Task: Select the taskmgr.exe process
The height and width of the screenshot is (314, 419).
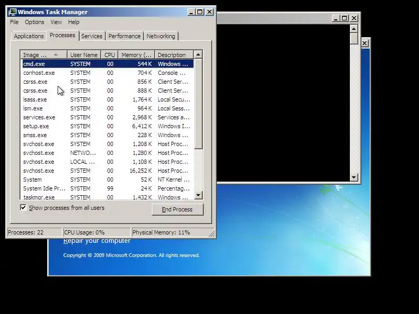Action: tap(107, 197)
